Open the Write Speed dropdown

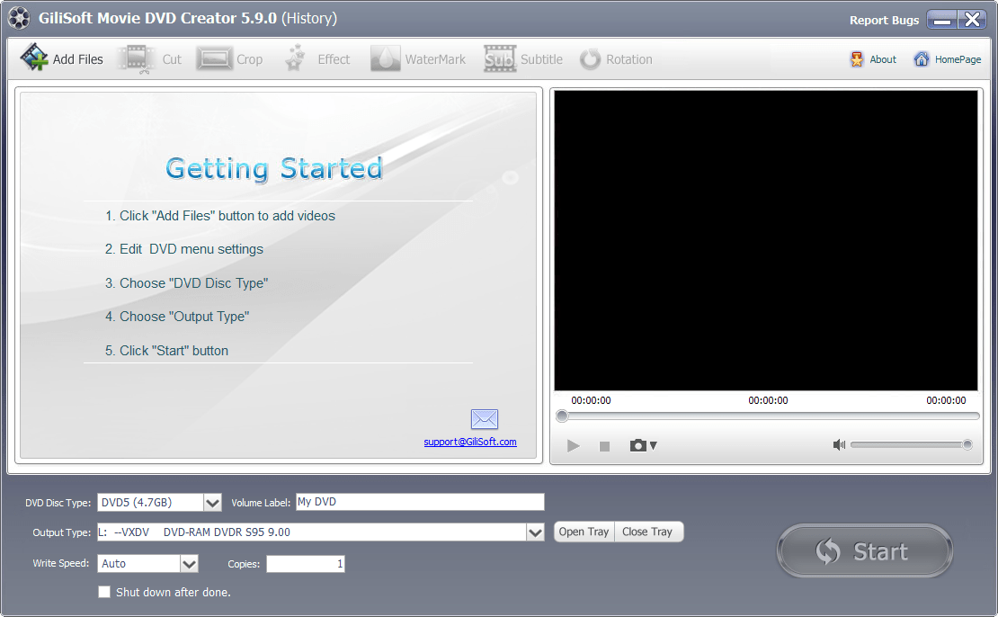tap(189, 563)
